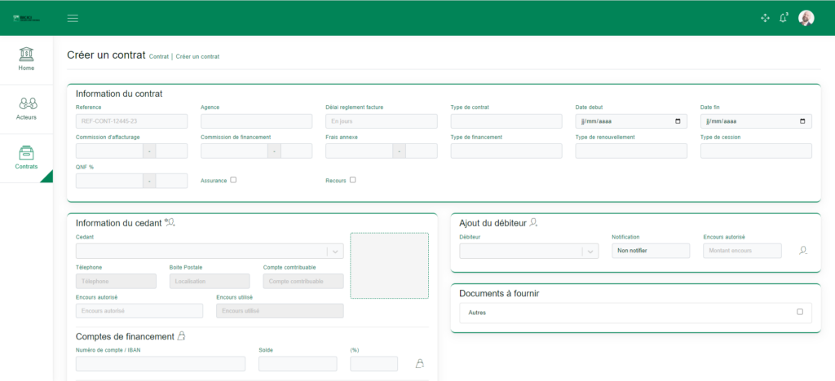Click the dashed image upload area
The height and width of the screenshot is (381, 835).
point(389,265)
